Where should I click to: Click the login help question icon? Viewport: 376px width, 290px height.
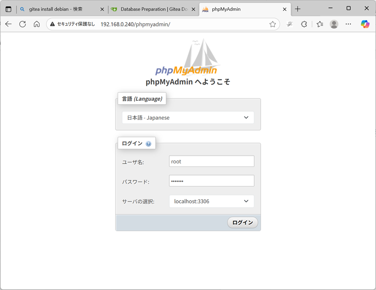point(149,144)
